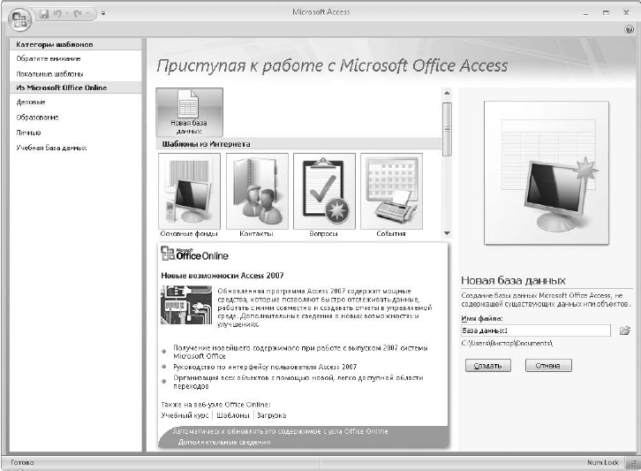Click the resize grip in status bar corner

point(633,464)
